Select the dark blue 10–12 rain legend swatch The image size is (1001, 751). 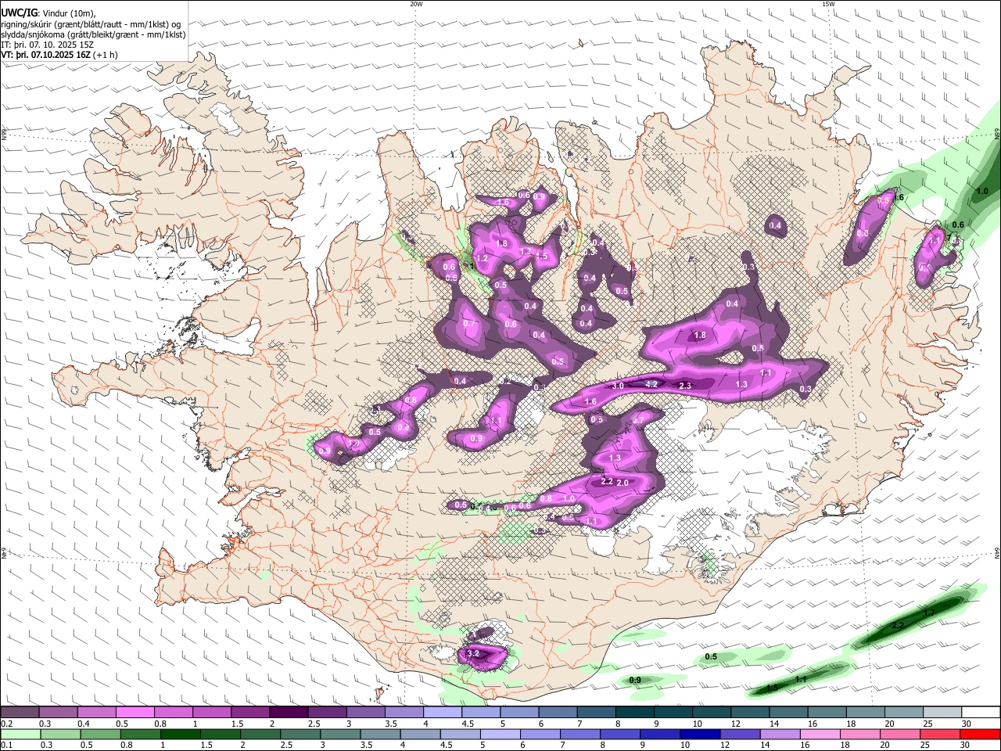click(x=700, y=735)
